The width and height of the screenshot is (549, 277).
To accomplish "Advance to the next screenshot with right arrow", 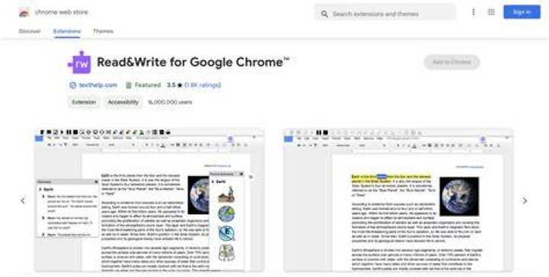I will click(x=525, y=201).
